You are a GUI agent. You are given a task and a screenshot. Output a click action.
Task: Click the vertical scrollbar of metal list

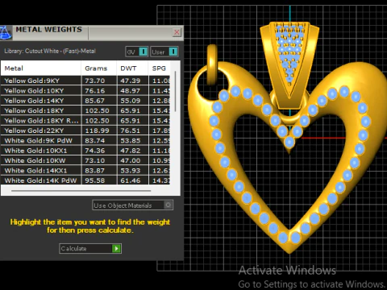[x=175, y=91]
